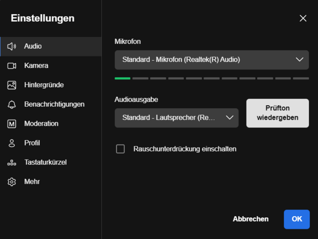Confirm settings with the OK button
The height and width of the screenshot is (239, 318).
pyautogui.click(x=297, y=219)
